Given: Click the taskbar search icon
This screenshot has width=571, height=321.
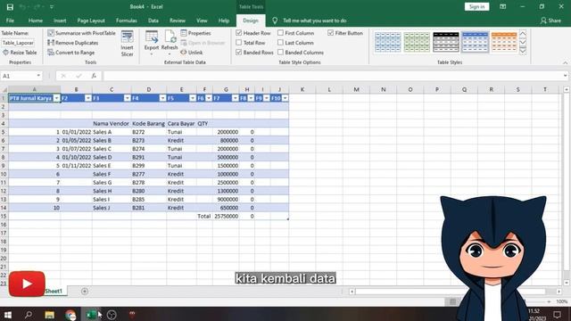Looking at the screenshot, I should pyautogui.click(x=29, y=315).
